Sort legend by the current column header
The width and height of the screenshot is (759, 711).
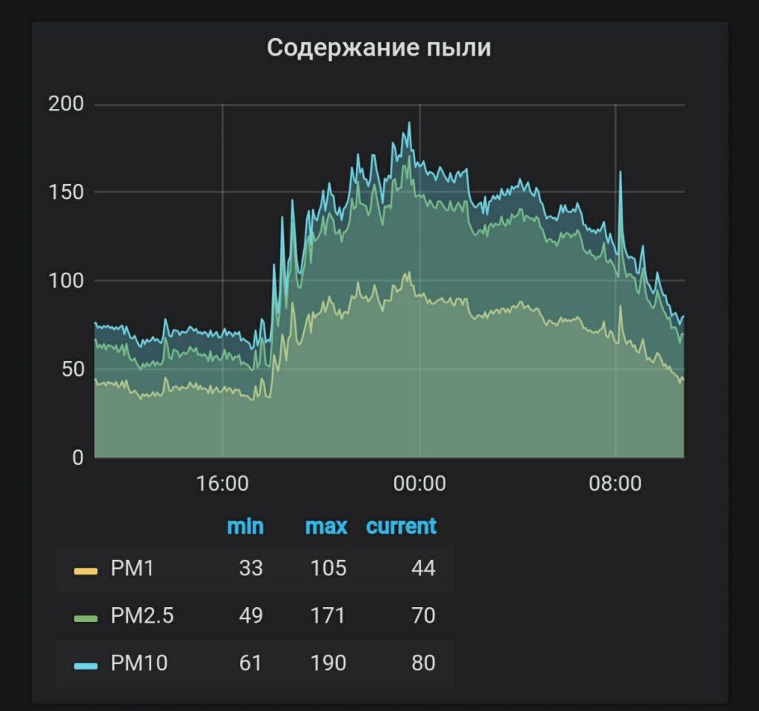click(x=401, y=526)
